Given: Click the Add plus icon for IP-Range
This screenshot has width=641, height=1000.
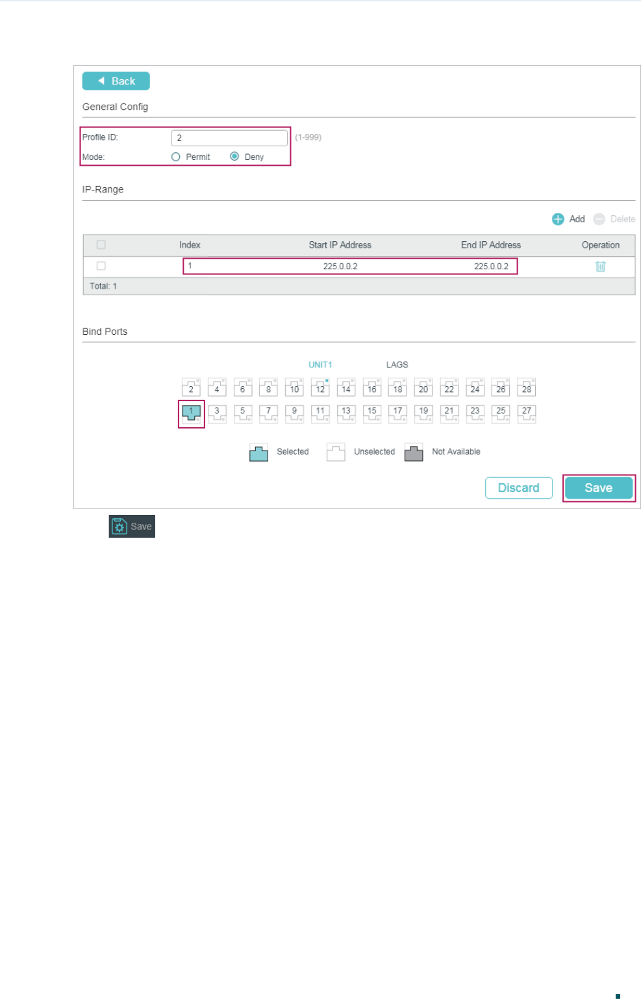Looking at the screenshot, I should [558, 219].
